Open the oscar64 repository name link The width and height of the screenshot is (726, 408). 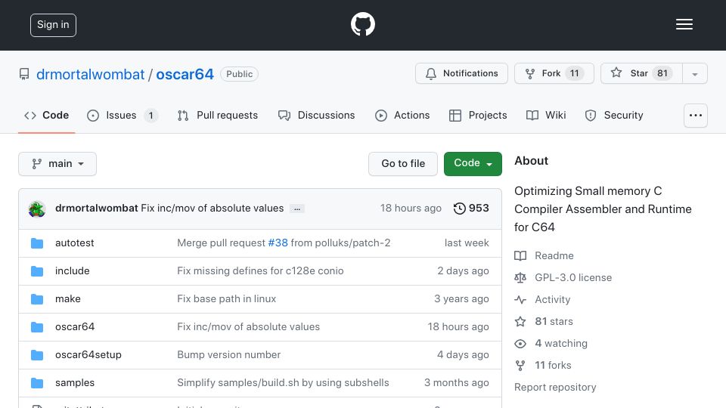(x=185, y=75)
